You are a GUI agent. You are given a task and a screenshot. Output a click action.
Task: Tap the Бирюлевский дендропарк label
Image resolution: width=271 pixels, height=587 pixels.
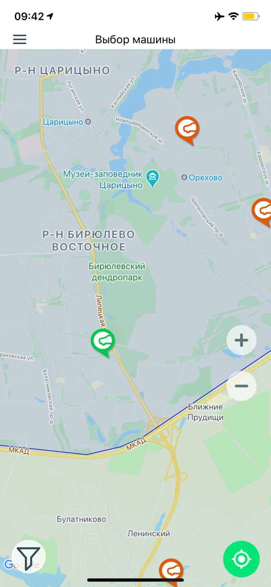tap(117, 272)
